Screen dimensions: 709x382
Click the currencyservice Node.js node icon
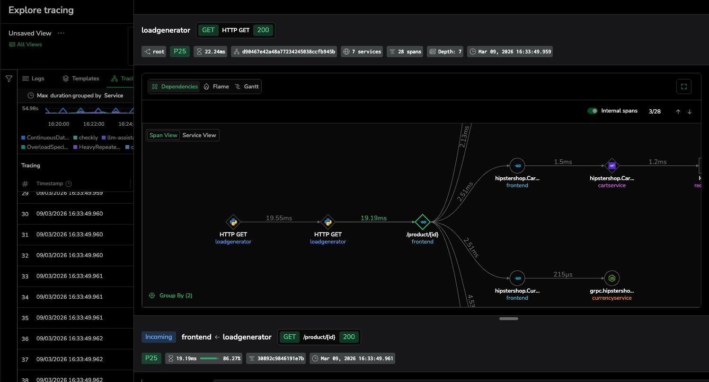pyautogui.click(x=612, y=278)
